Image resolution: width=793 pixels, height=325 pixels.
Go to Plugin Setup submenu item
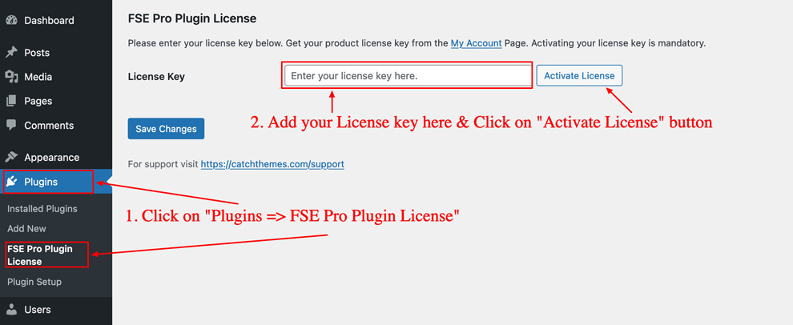[x=34, y=282]
